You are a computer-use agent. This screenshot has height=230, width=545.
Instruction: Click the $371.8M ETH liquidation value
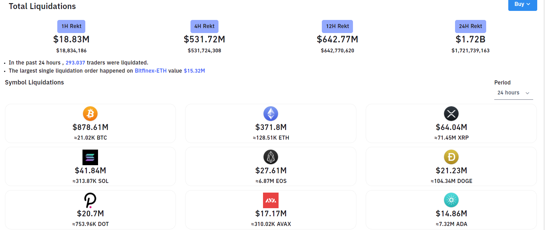click(x=271, y=127)
